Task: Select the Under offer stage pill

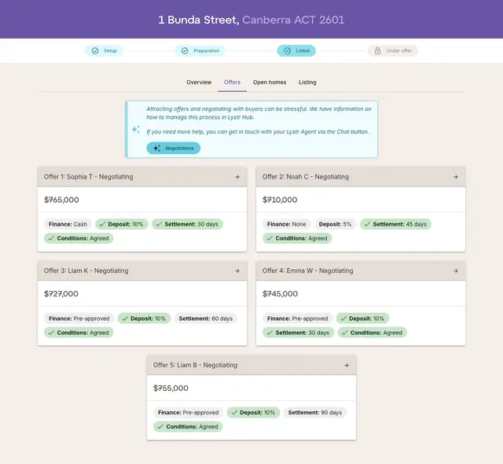Action: click(x=393, y=50)
